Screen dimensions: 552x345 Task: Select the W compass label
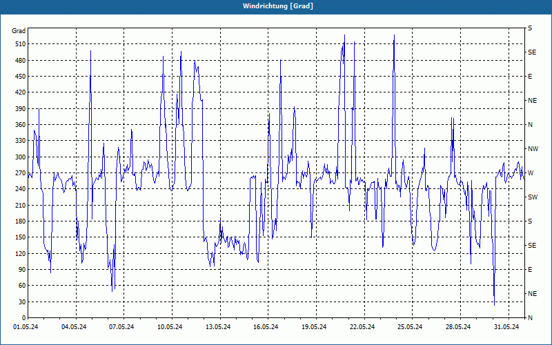click(531, 173)
